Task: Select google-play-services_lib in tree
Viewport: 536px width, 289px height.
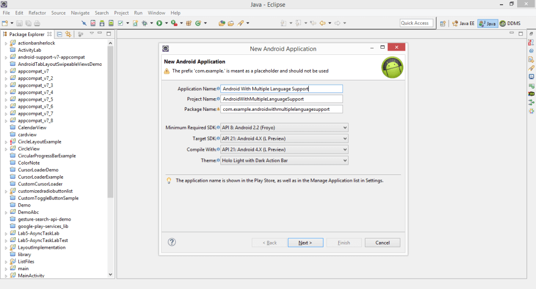Action: pos(43,226)
